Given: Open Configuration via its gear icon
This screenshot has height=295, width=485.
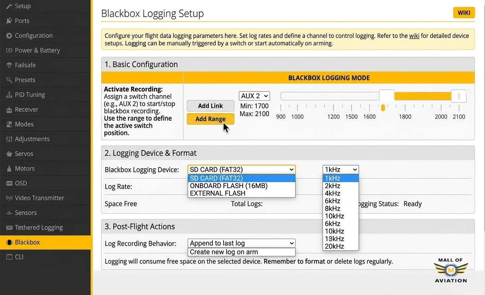Looking at the screenshot, I should point(9,36).
